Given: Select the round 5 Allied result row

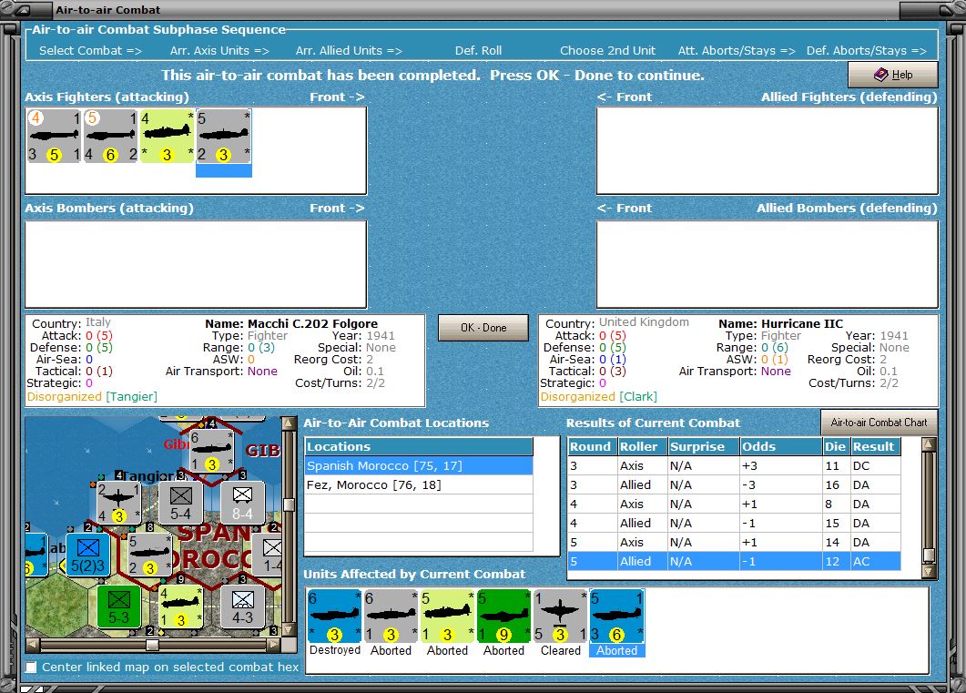Looking at the screenshot, I should click(x=734, y=561).
